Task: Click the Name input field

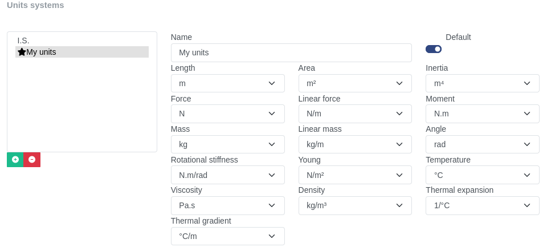Action: [291, 52]
